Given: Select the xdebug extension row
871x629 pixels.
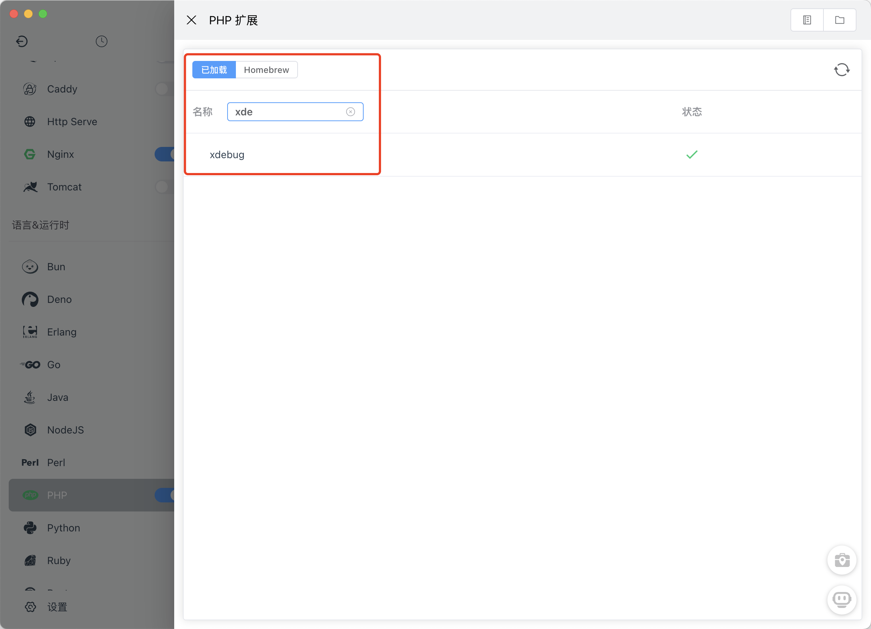Looking at the screenshot, I should [227, 155].
